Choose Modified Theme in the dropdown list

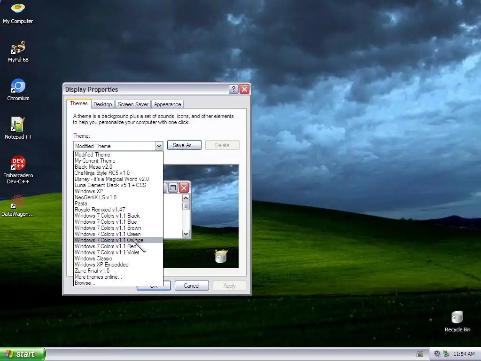pos(118,155)
